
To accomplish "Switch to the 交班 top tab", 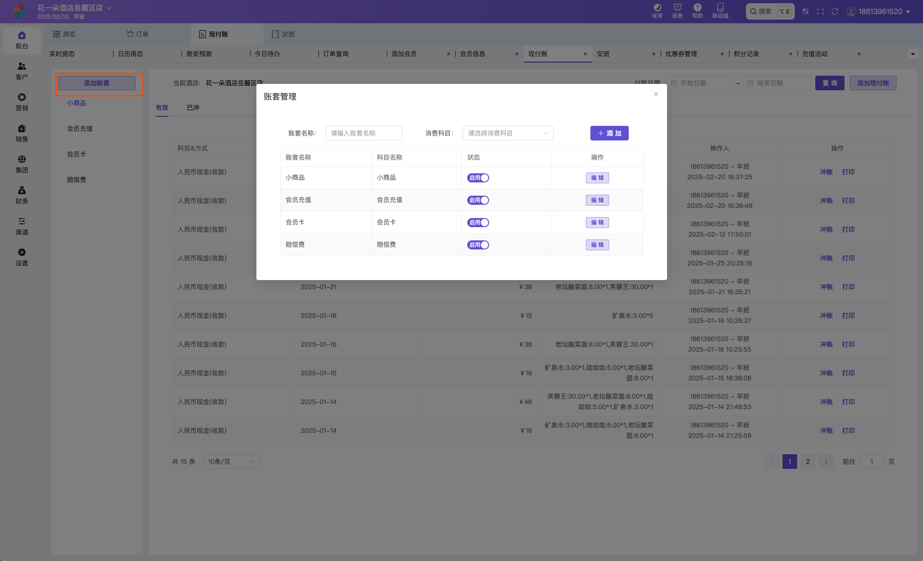I will (283, 34).
